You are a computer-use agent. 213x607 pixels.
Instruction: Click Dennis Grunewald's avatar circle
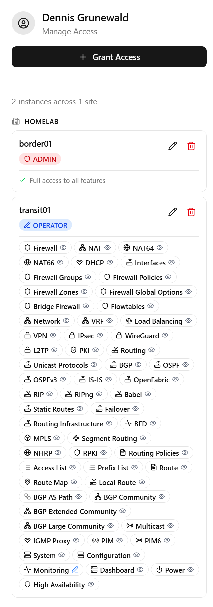(x=23, y=23)
